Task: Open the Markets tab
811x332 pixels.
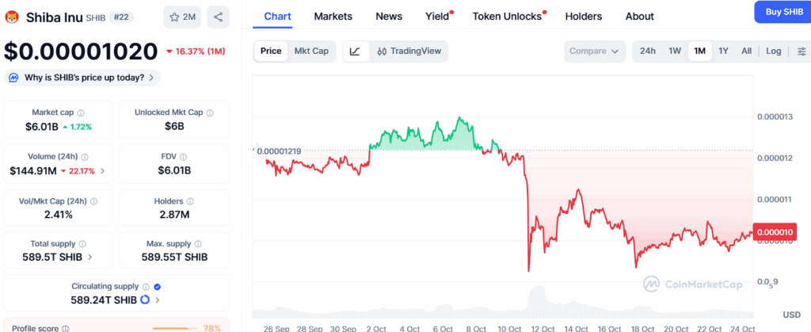Action: [333, 16]
